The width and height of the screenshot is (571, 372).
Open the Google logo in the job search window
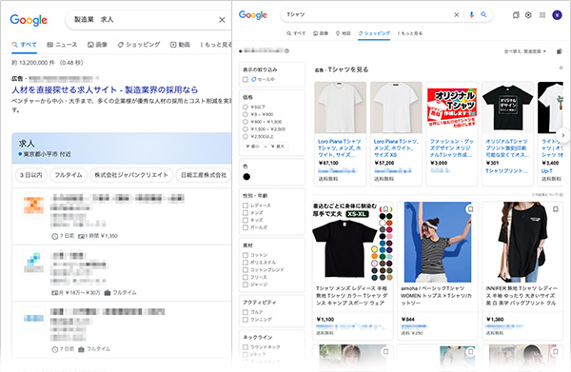coord(29,20)
